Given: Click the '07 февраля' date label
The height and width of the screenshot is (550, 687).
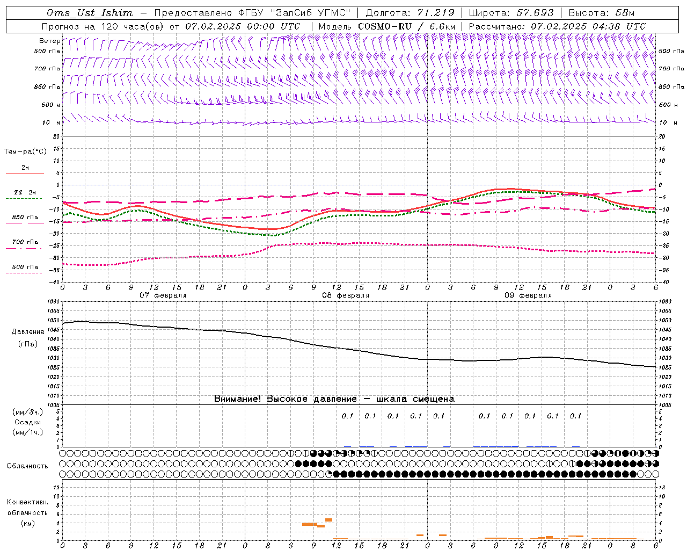Looking at the screenshot, I should [163, 295].
